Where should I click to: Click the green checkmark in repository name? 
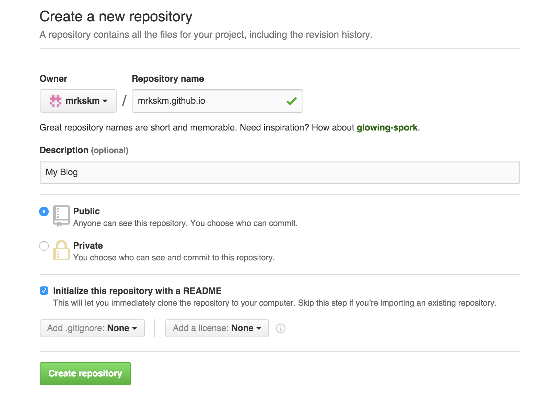coord(291,101)
